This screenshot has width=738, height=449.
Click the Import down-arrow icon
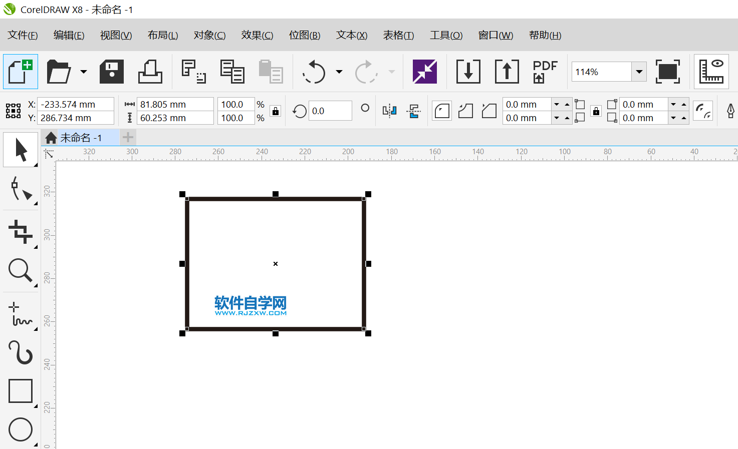(468, 72)
